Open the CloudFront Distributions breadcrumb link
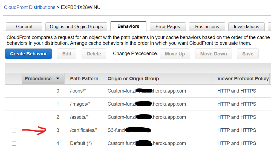Image resolution: width=271 pixels, height=157 pixels. [x=30, y=7]
